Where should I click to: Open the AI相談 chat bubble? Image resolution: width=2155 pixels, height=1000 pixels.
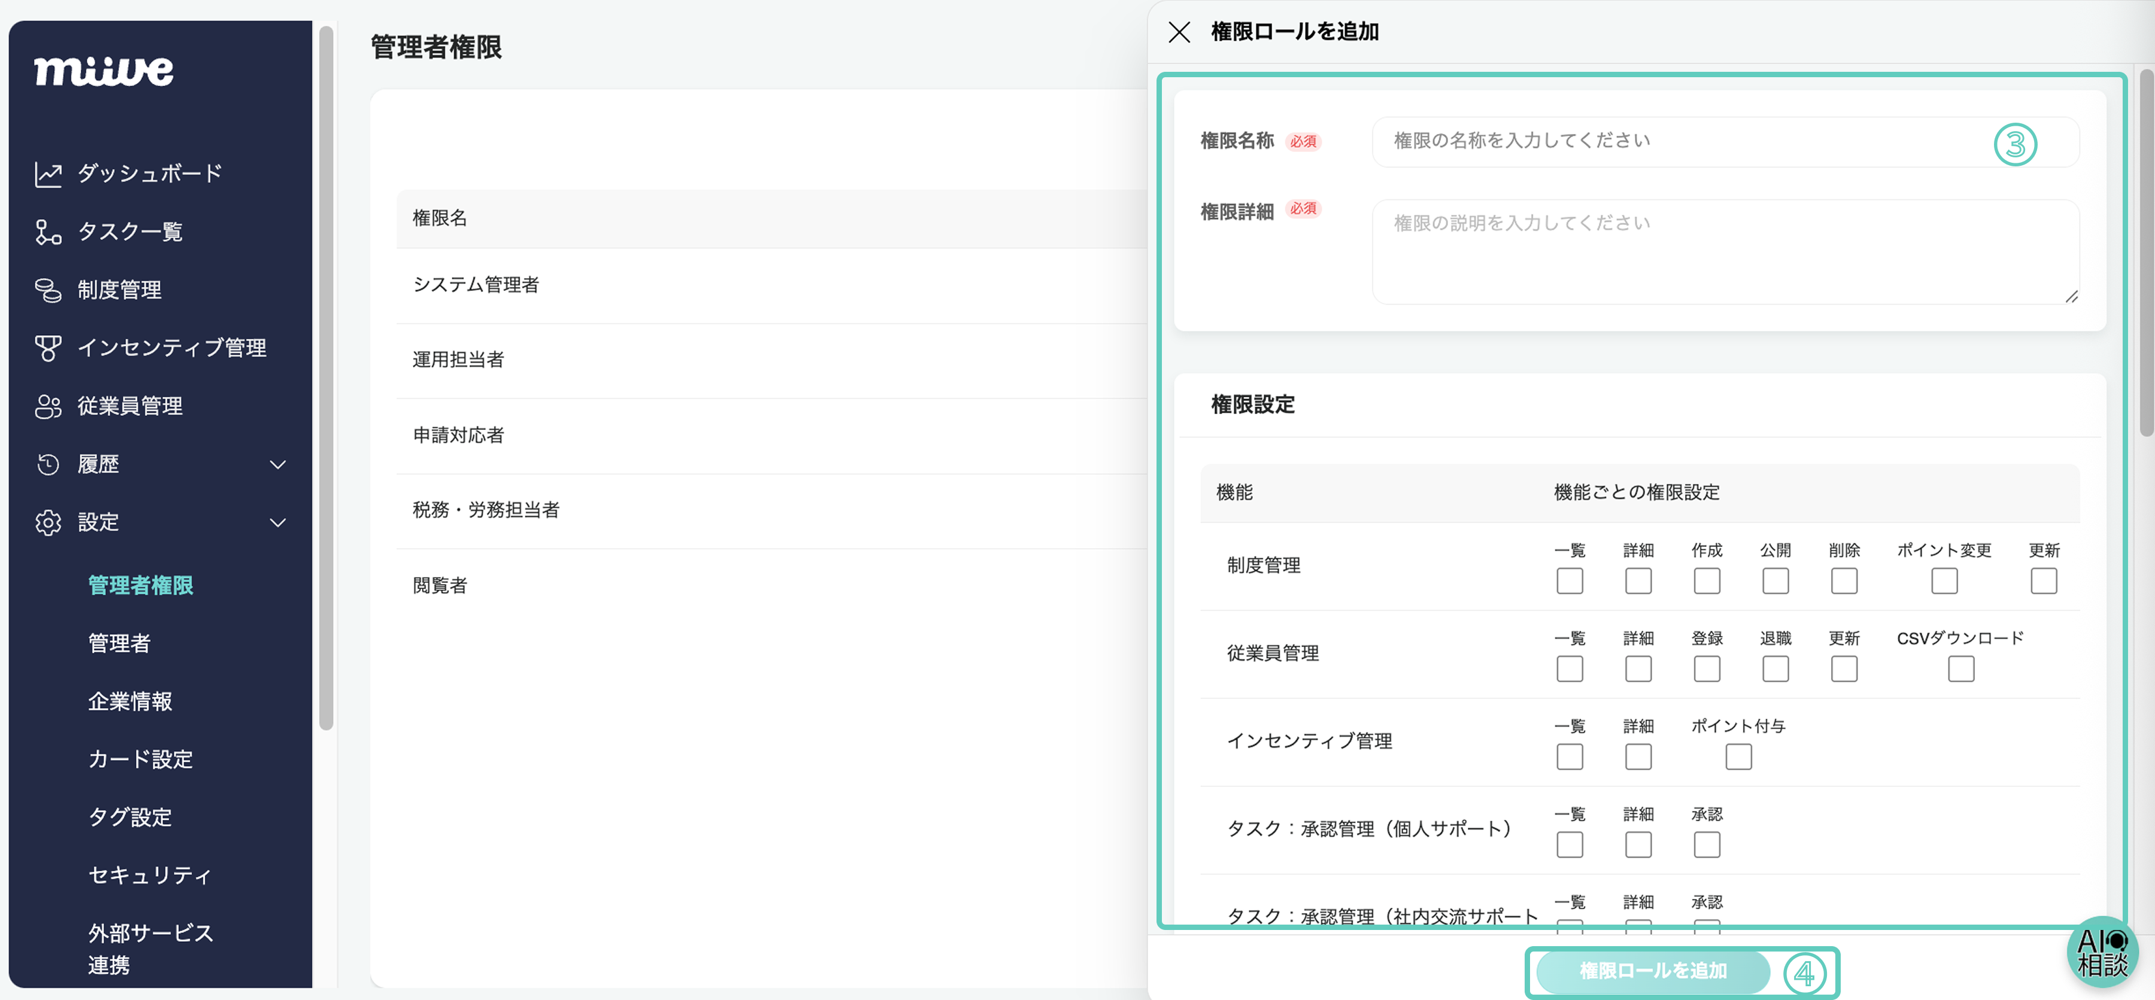[2102, 952]
